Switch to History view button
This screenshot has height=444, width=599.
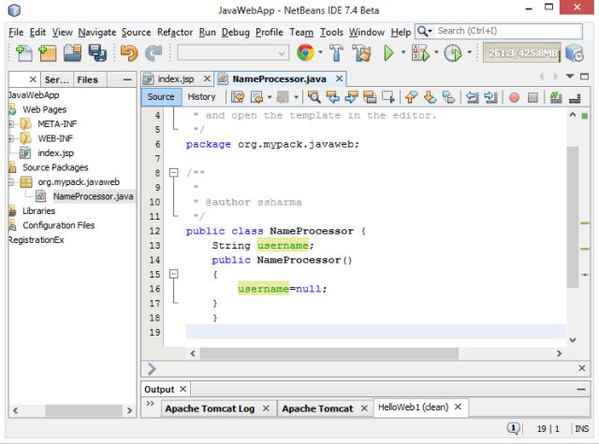click(x=201, y=97)
